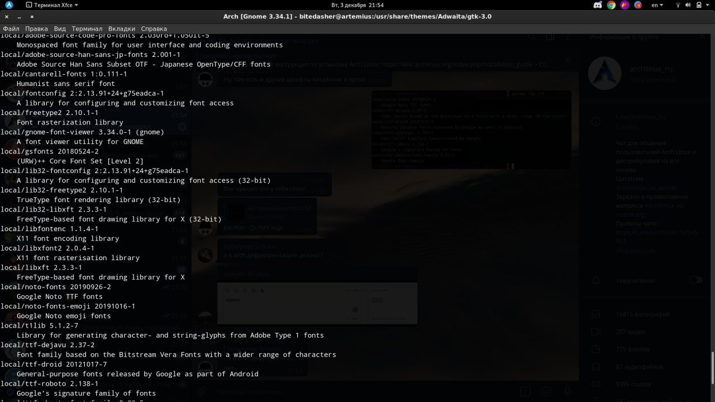Open the Справка menu
Image resolution: width=715 pixels, height=402 pixels.
tap(154, 28)
